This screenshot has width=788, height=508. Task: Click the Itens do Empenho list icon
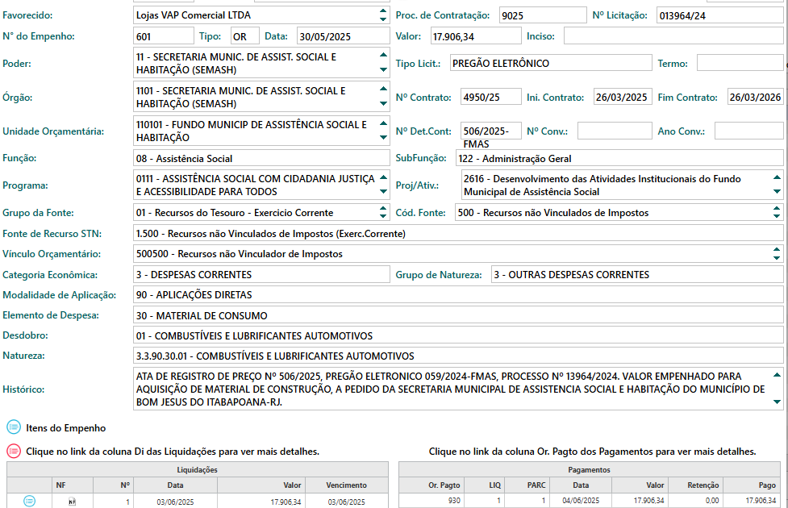pos(14,427)
